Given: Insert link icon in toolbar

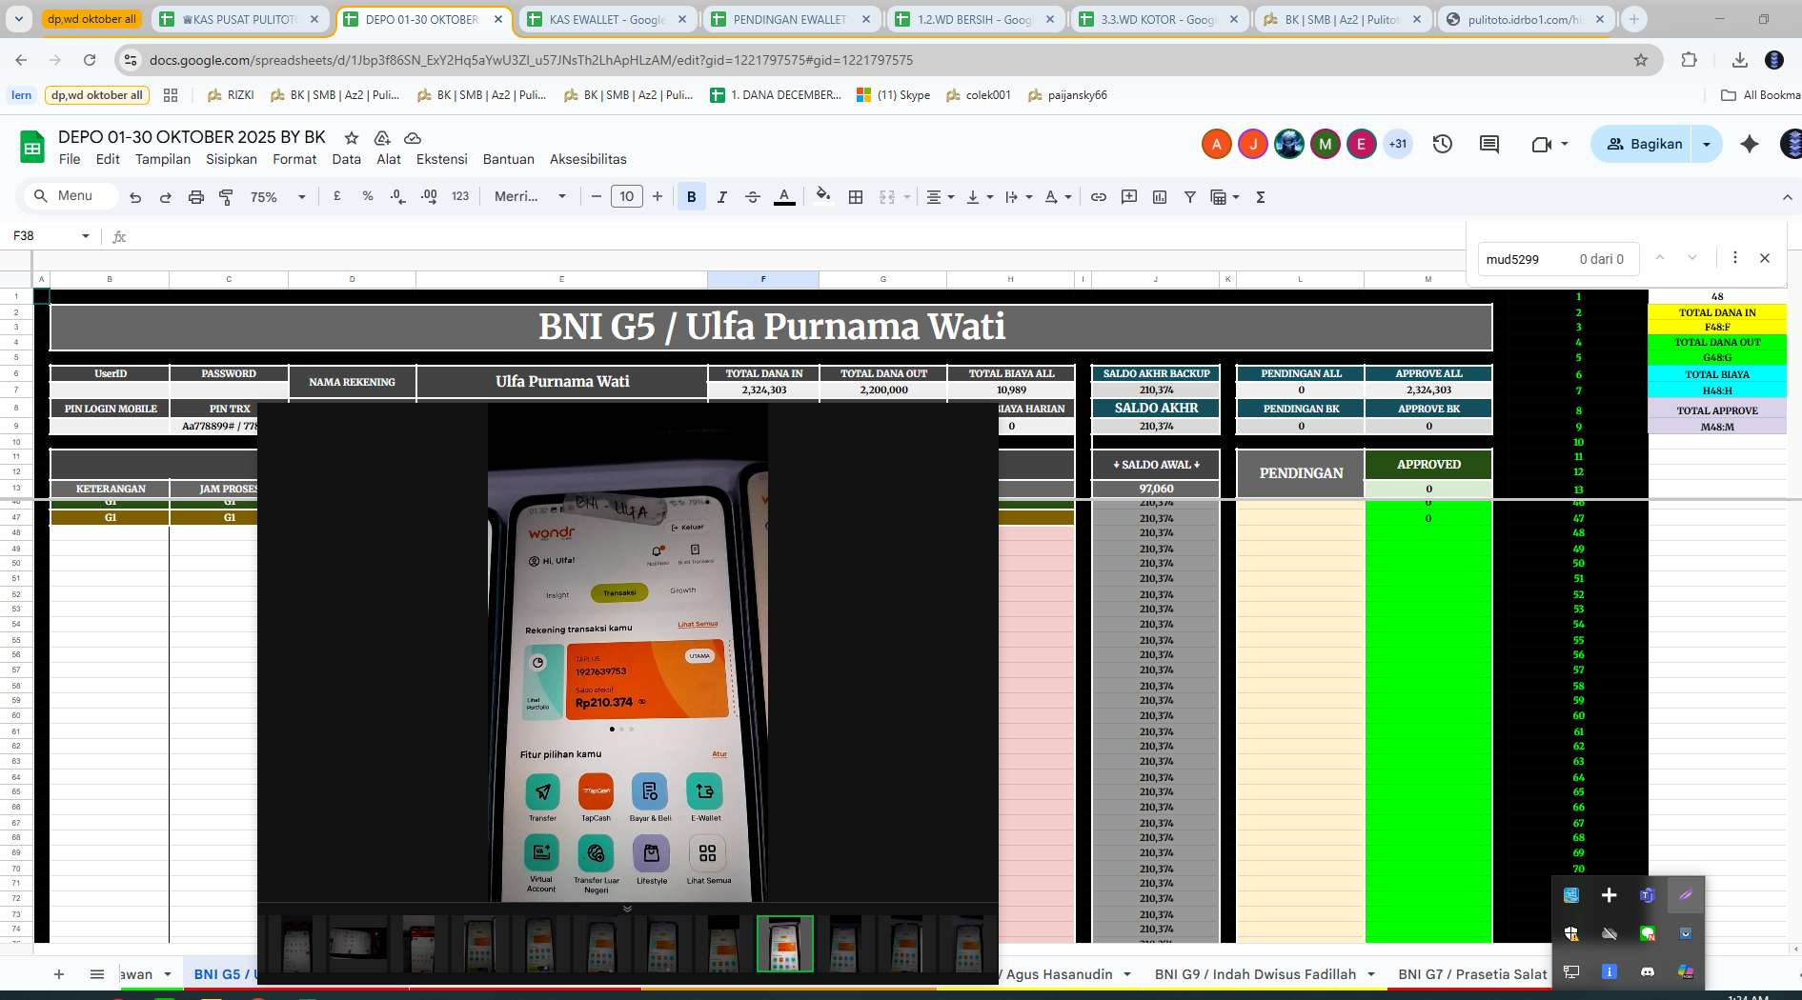Looking at the screenshot, I should (1099, 197).
